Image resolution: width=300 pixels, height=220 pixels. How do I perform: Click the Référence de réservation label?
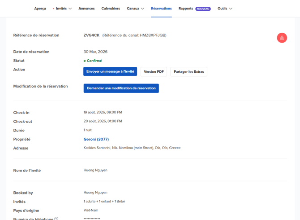point(36,35)
